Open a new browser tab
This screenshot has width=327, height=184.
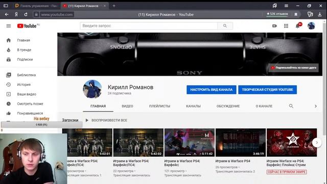[114, 6]
